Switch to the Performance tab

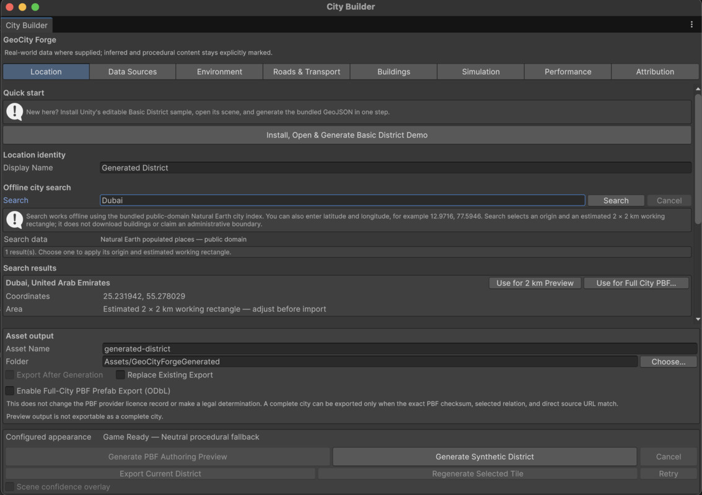568,72
